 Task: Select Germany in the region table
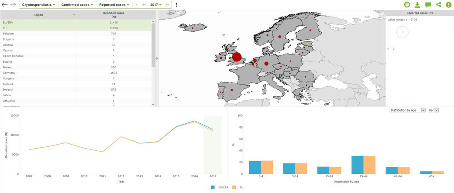coord(76,73)
